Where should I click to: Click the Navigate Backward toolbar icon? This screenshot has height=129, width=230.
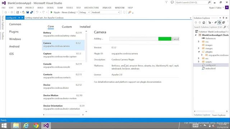[x=6, y=12]
